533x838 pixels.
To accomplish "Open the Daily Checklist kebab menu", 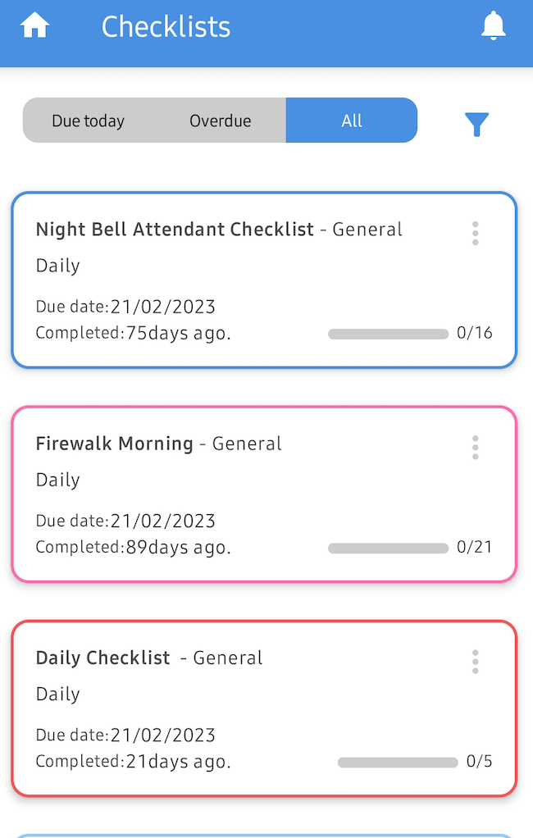I will (x=475, y=661).
